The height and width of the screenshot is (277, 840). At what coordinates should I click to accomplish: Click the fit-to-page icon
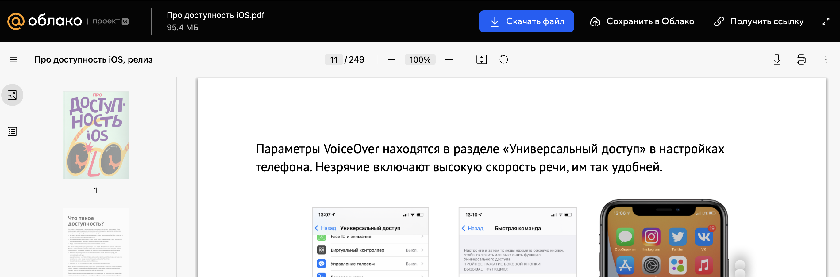(x=481, y=59)
